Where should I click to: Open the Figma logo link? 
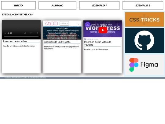tap(144, 65)
